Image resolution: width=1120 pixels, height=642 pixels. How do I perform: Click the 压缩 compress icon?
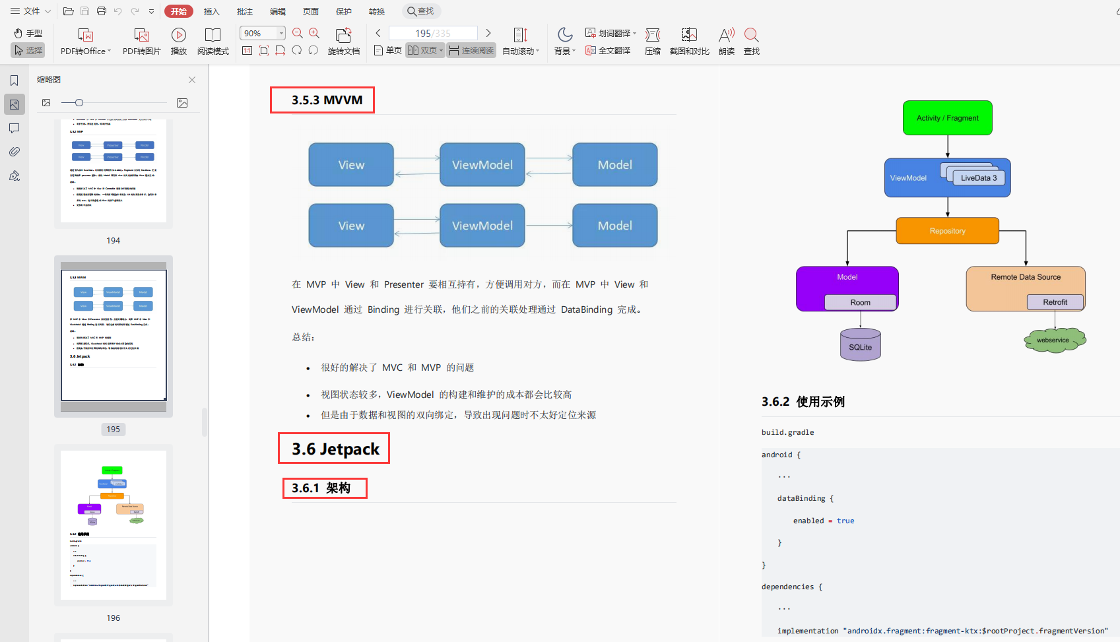[x=652, y=35]
